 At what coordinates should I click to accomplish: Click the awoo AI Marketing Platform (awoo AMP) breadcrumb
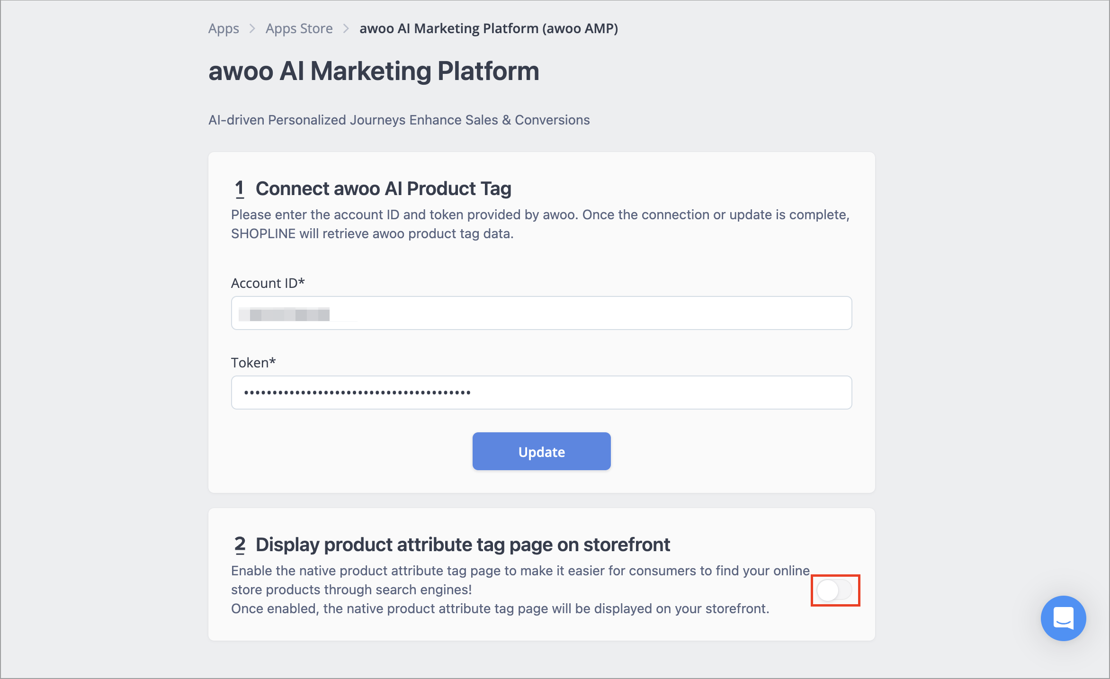click(x=489, y=28)
